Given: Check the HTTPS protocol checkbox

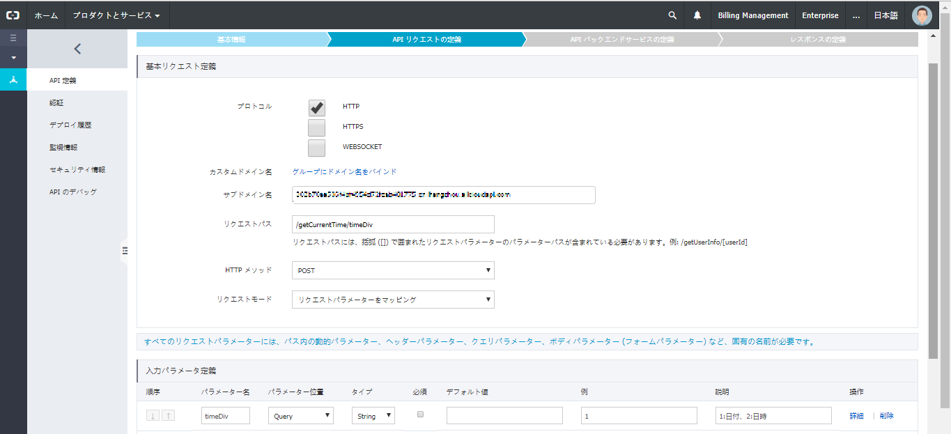Looking at the screenshot, I should click(316, 127).
